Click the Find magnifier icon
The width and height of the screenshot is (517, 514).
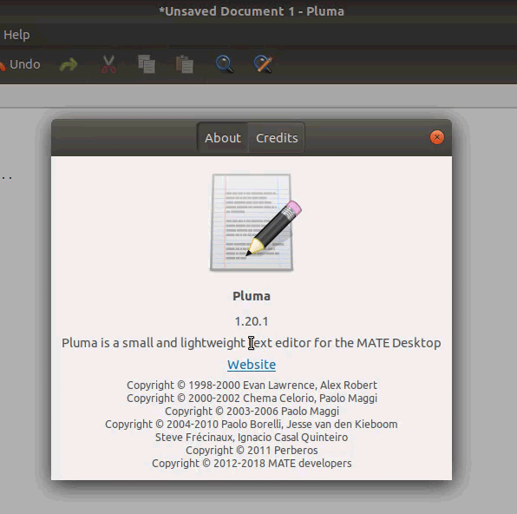pos(224,64)
